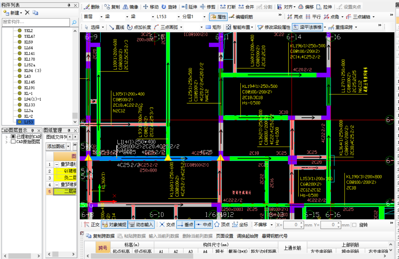Toggle 正交 orthogonal mode
The height and width of the screenshot is (259, 399).
(92, 225)
